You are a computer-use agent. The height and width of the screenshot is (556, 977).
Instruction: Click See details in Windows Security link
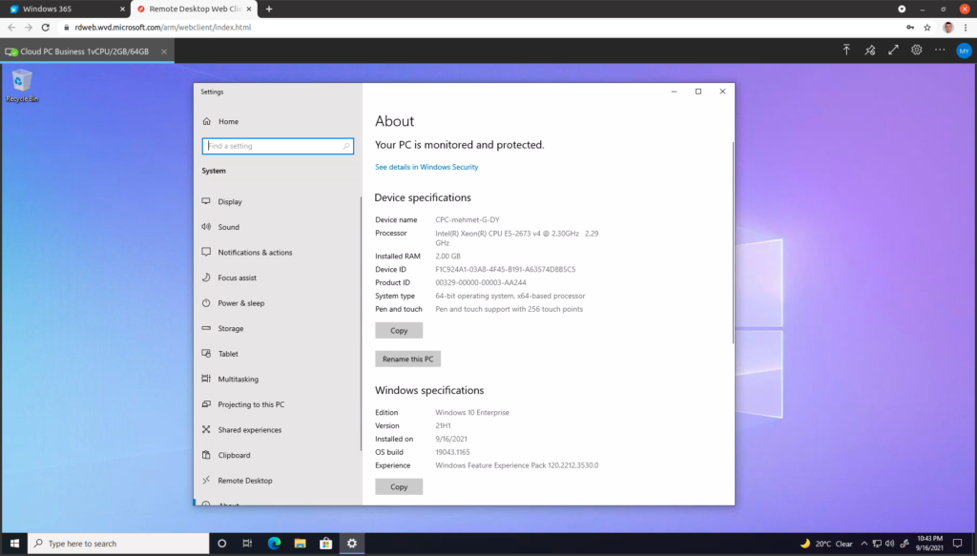[426, 167]
